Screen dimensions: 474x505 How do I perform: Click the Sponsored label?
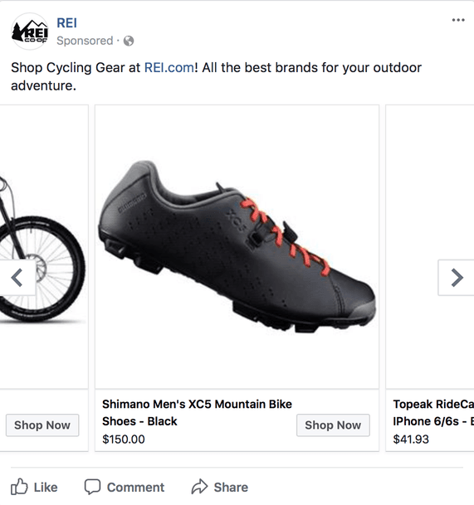[x=85, y=41]
